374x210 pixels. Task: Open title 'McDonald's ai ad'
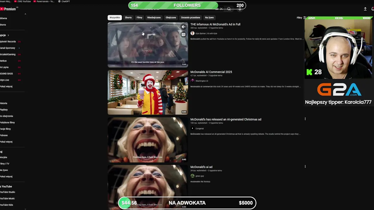[x=201, y=167]
